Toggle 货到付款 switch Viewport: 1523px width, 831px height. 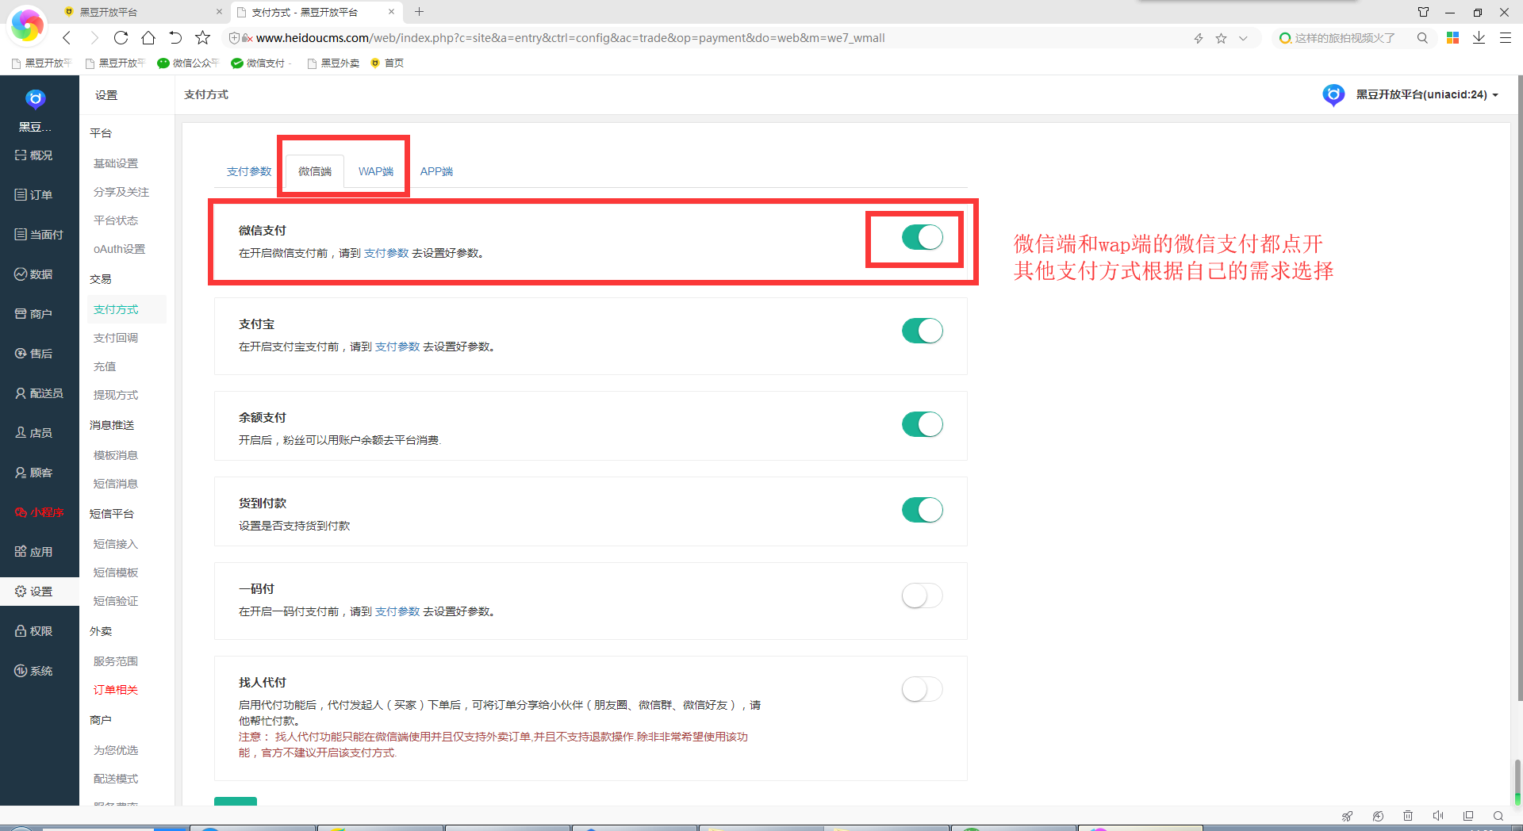pyautogui.click(x=923, y=510)
